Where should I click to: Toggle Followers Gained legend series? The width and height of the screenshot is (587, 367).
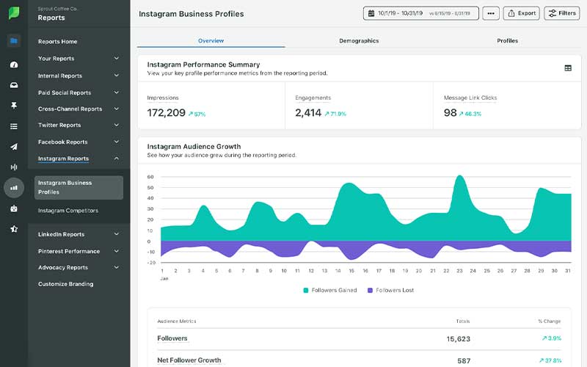[330, 290]
